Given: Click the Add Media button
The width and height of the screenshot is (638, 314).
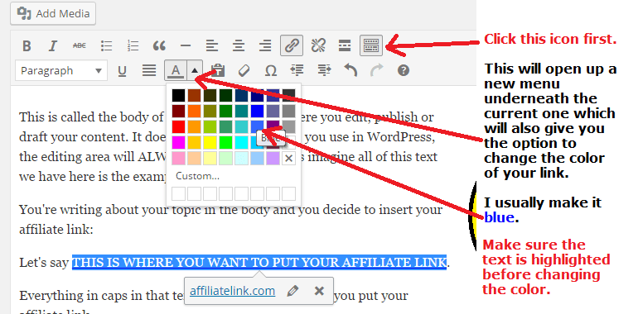Looking at the screenshot, I should [x=53, y=13].
